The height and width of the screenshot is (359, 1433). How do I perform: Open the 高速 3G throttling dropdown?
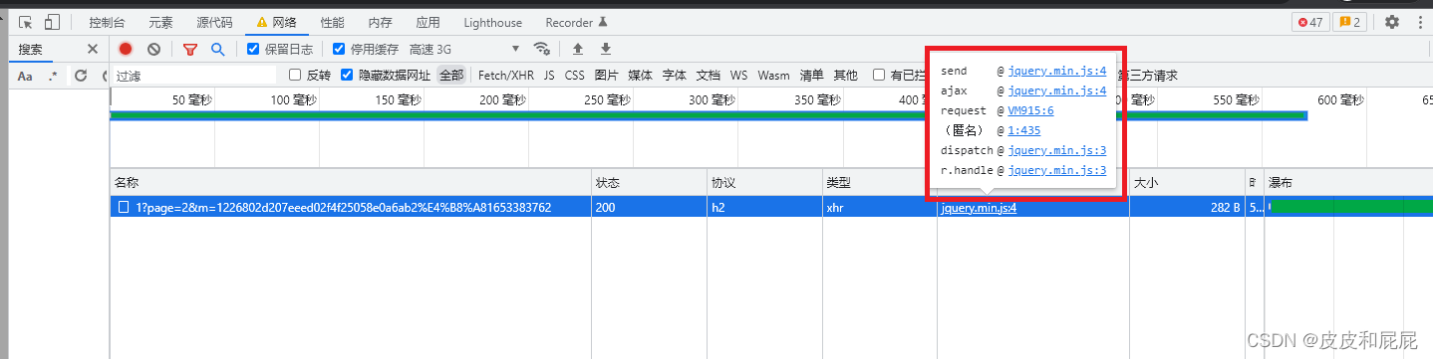[464, 49]
